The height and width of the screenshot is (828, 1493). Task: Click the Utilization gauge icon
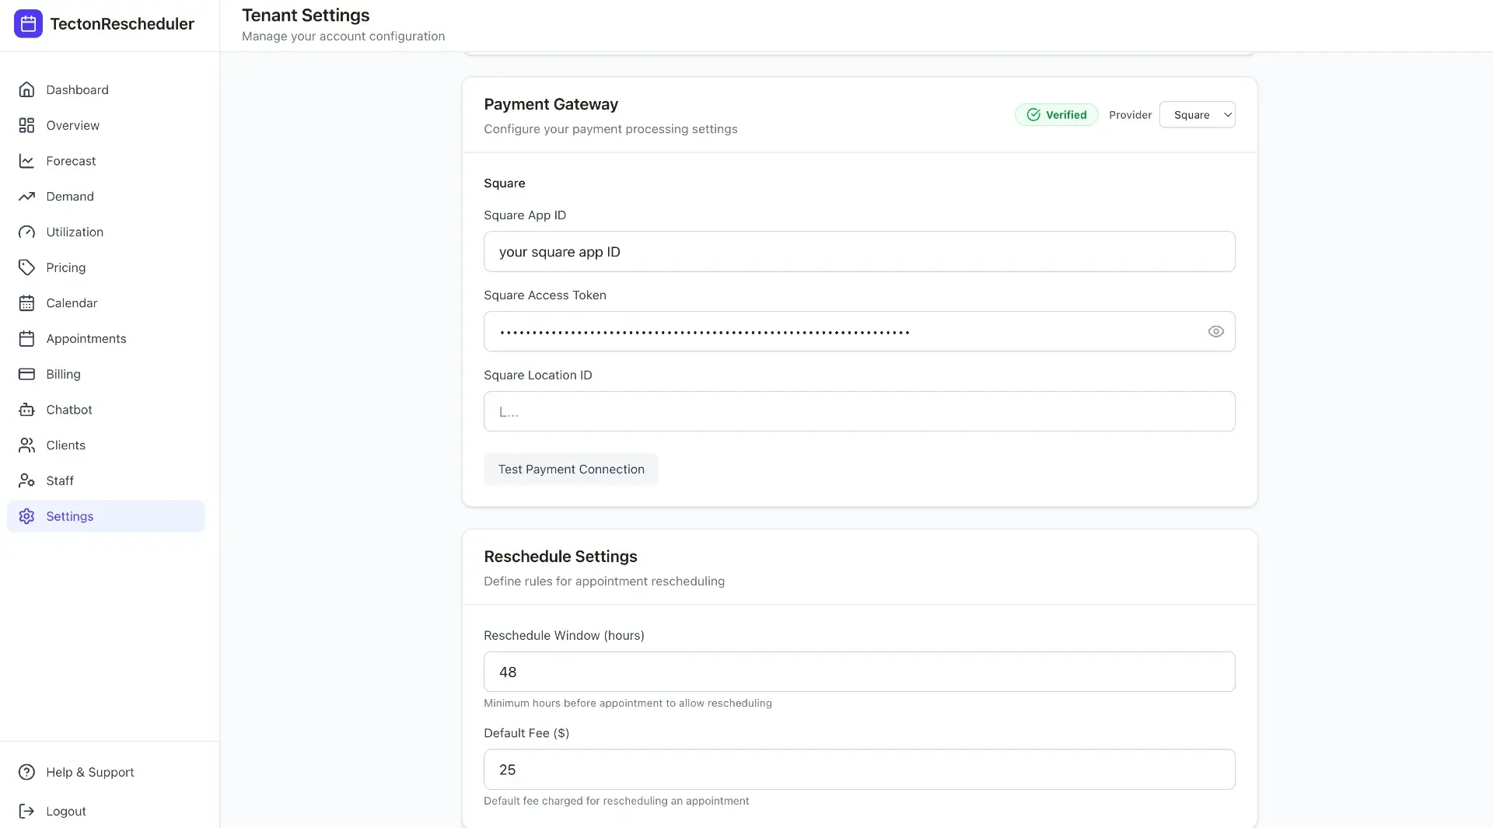(x=26, y=232)
